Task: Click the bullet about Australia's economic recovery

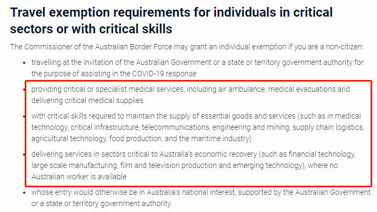Action: (193, 165)
